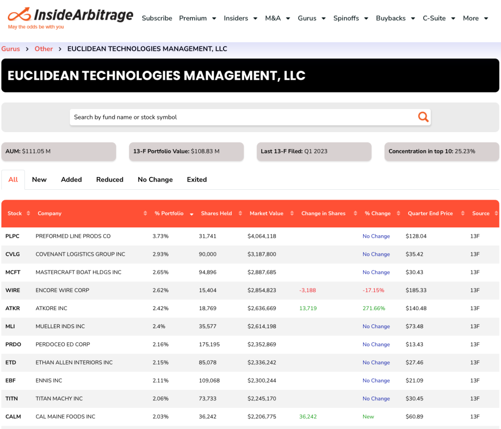The image size is (501, 429).
Task: Sort by Quarter End Price arrows
Action: tap(463, 213)
